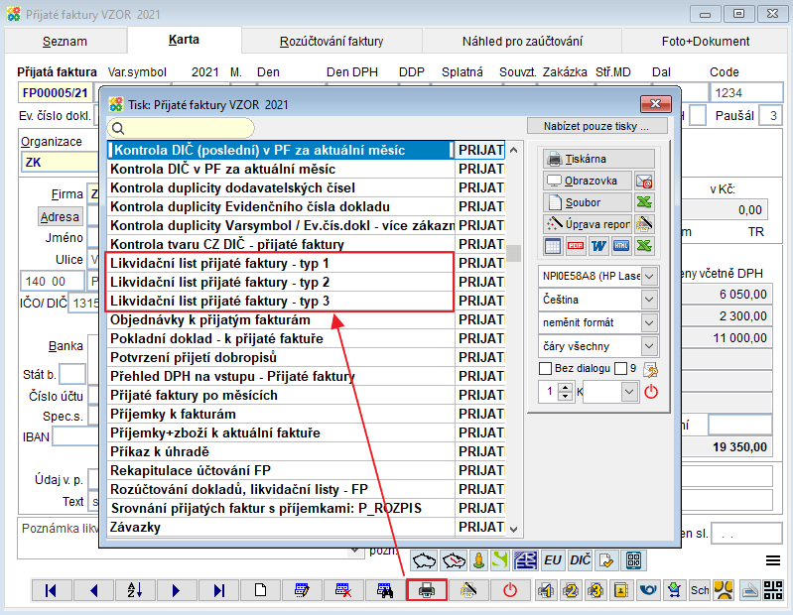Image resolution: width=793 pixels, height=615 pixels.
Task: Expand Čeština language dropdown
Action: click(649, 300)
